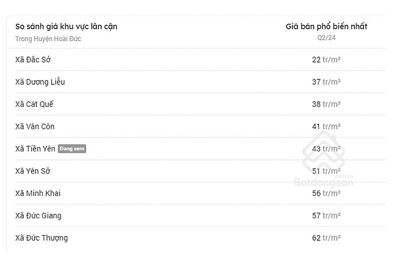Click the 'So sánh giá khu vực lân cận' heading
The width and height of the screenshot is (397, 259).
(66, 26)
